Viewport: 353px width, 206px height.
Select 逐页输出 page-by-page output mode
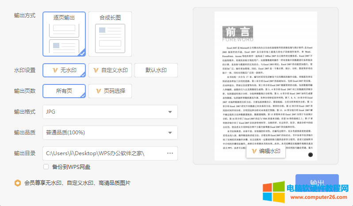click(x=64, y=34)
